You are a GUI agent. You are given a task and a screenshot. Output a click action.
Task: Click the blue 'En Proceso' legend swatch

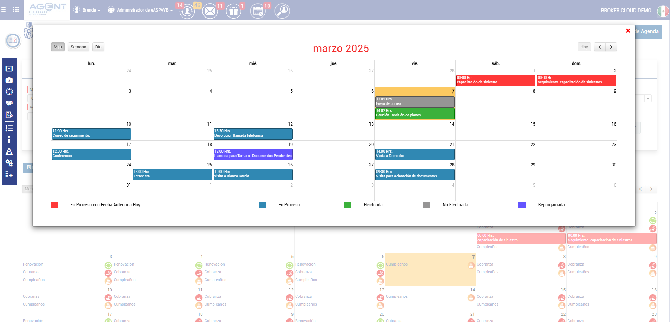(263, 205)
